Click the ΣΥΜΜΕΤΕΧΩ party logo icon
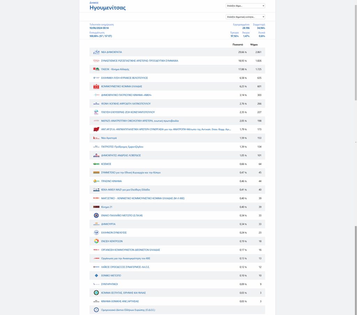This screenshot has height=315, width=357. click(x=96, y=172)
